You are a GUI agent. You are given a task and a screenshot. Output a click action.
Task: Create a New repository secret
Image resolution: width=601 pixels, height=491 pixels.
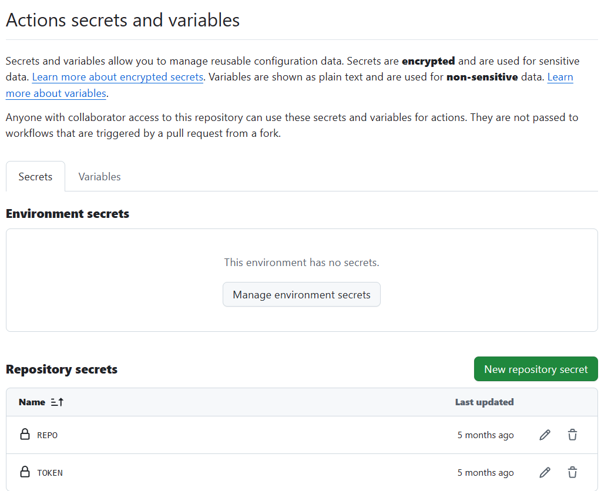(x=535, y=369)
